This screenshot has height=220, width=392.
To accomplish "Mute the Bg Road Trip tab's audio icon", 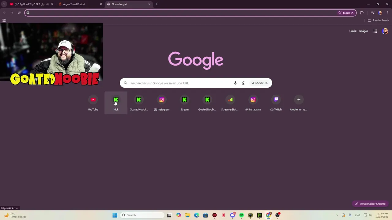I will tap(47, 4).
